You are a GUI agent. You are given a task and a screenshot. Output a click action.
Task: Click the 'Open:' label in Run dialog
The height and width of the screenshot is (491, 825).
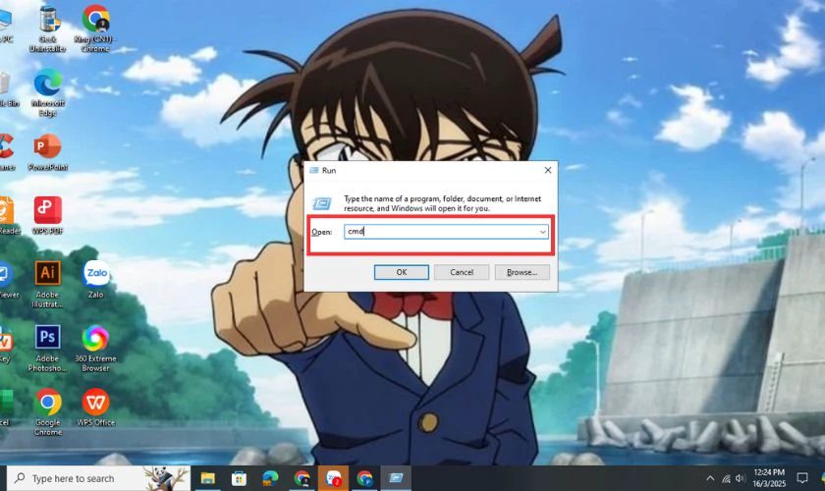tap(321, 232)
